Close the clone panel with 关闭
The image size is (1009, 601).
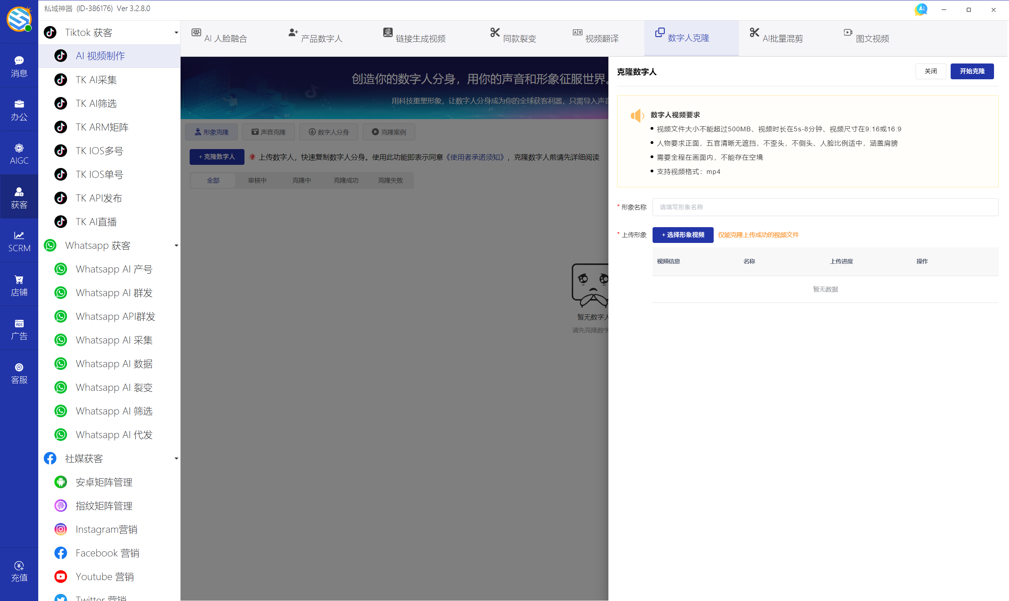pos(931,71)
